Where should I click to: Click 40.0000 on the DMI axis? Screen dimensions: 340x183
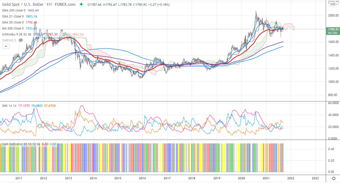tap(333, 115)
